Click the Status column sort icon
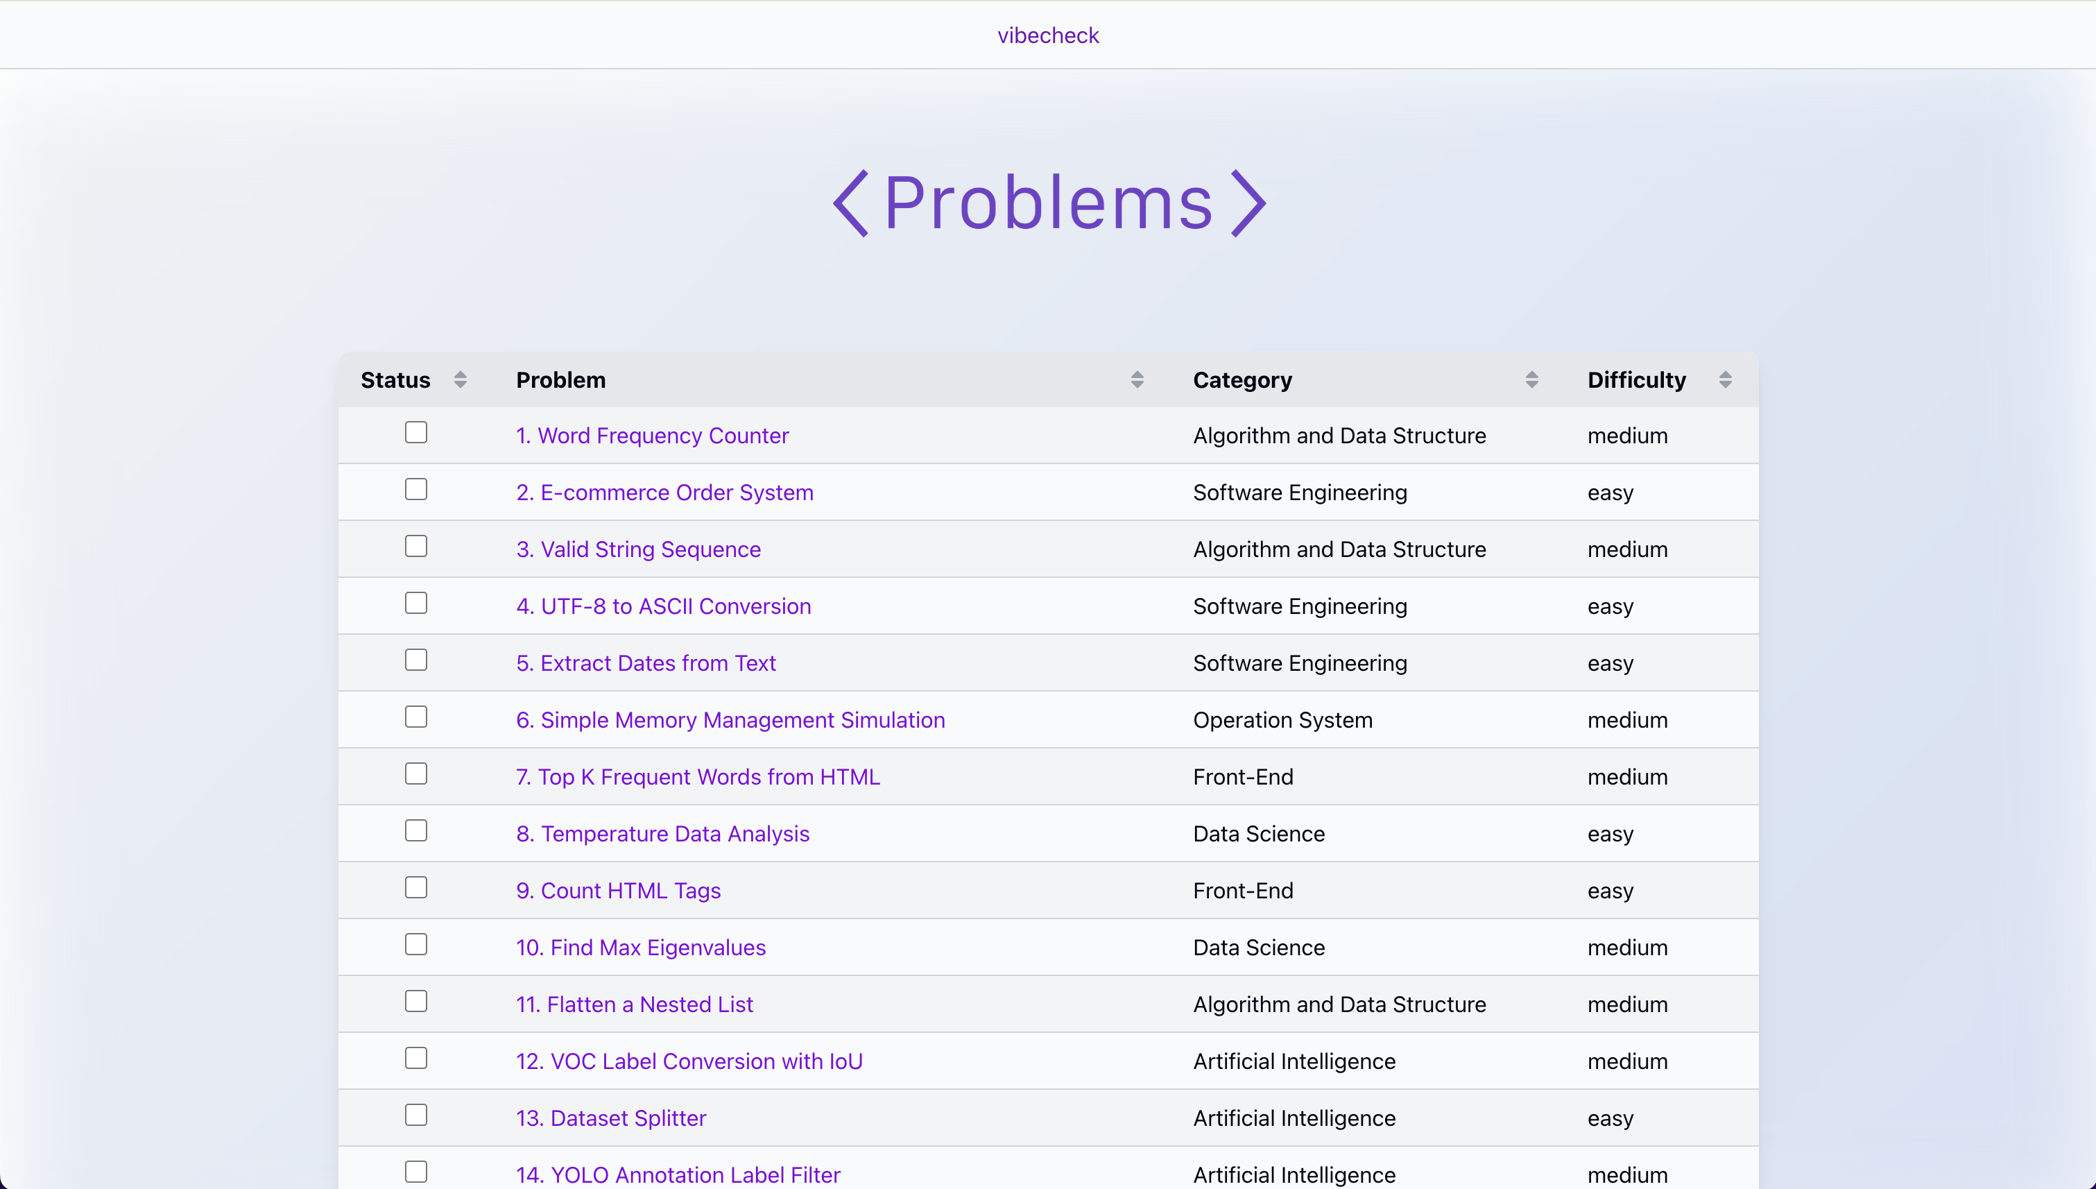The width and height of the screenshot is (2096, 1189). click(461, 379)
